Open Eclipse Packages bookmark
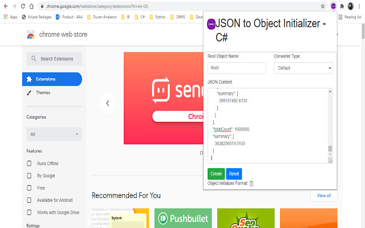This screenshot has height=228, width=365. [x=36, y=17]
